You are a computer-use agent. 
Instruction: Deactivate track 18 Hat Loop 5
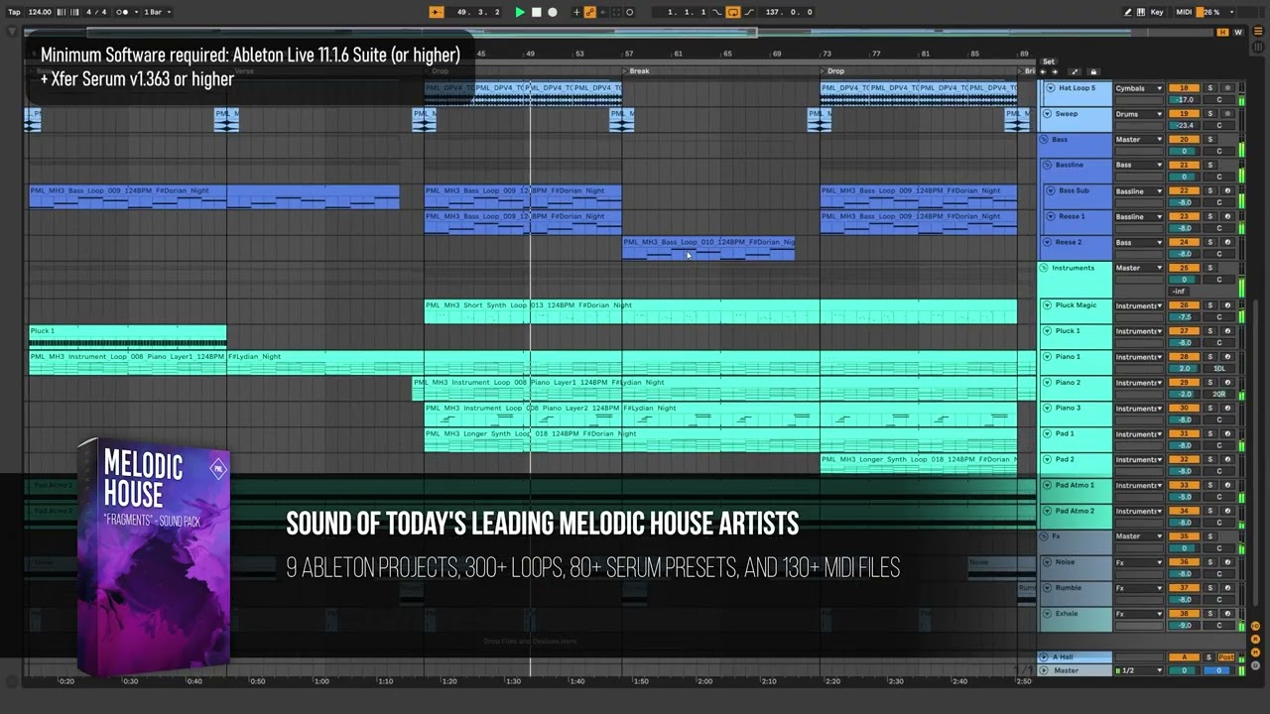[x=1184, y=88]
